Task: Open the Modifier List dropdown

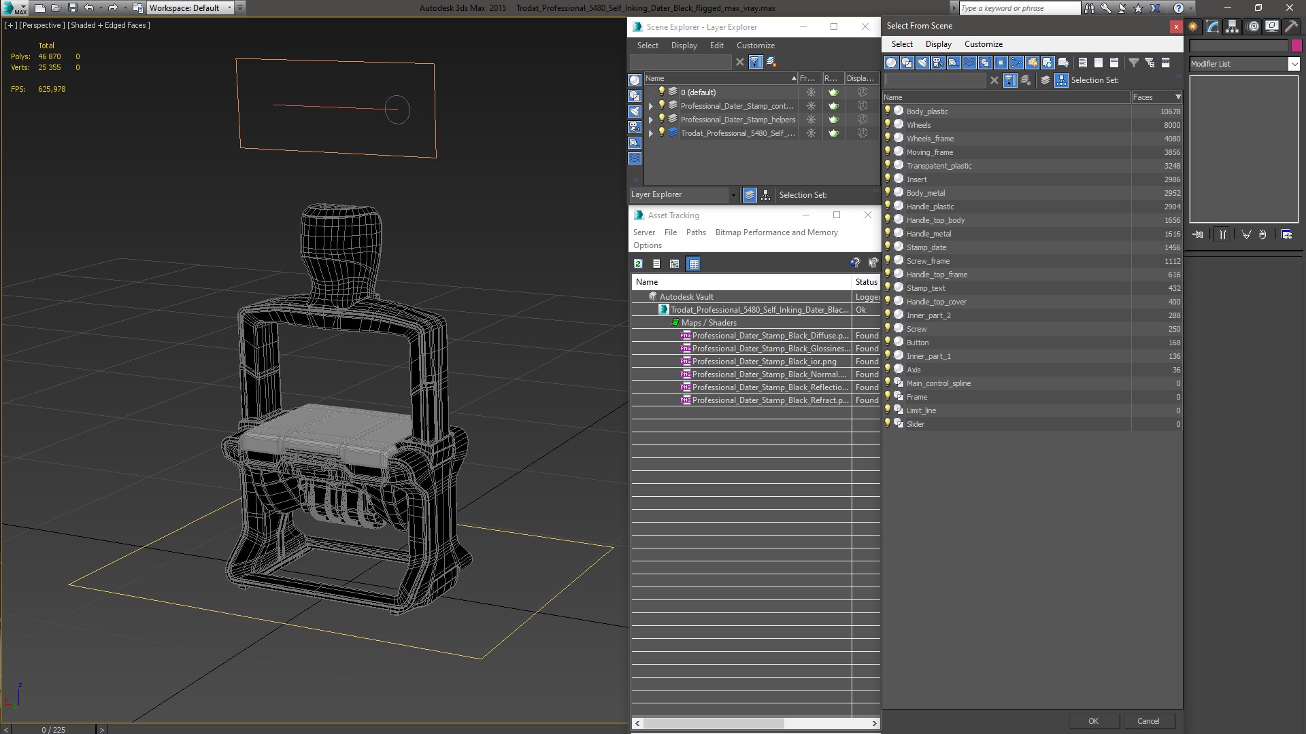Action: [x=1294, y=64]
